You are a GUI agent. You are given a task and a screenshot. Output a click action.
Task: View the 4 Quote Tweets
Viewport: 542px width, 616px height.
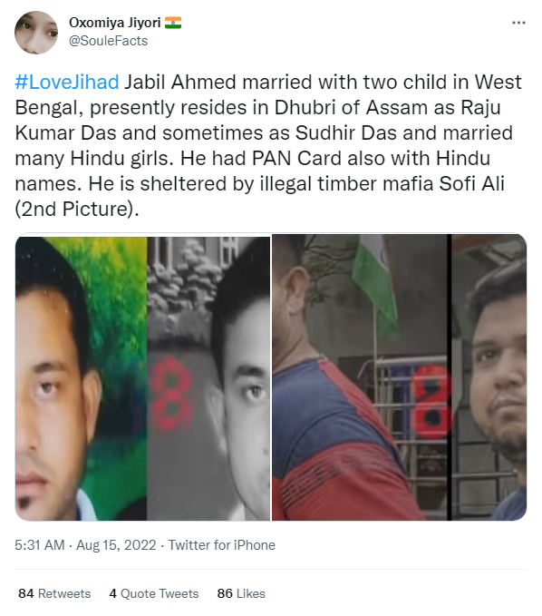coord(154,593)
